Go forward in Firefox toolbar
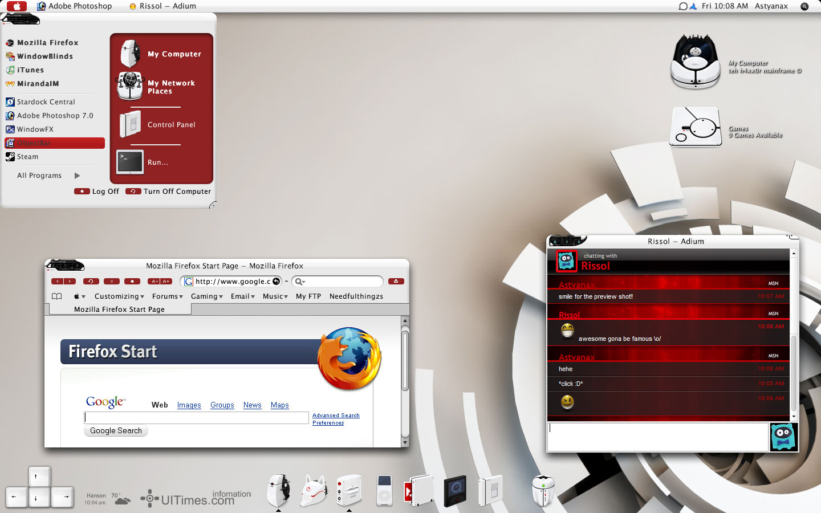This screenshot has width=821, height=513. click(70, 282)
